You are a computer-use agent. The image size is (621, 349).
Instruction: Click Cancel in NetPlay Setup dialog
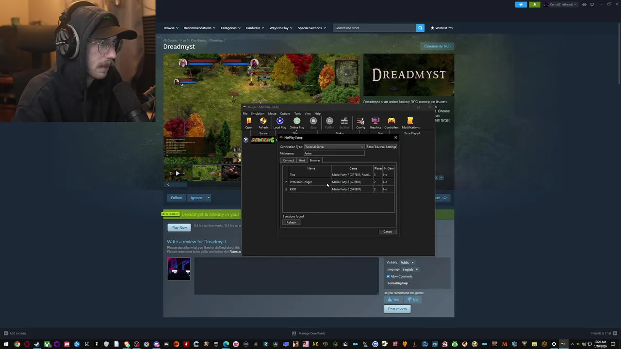tap(388, 232)
